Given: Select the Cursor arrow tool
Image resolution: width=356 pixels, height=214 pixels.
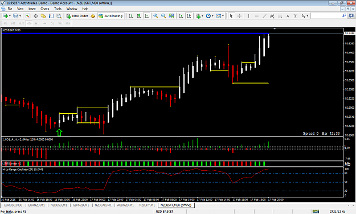Looking at the screenshot, I should pyautogui.click(x=231, y=16).
